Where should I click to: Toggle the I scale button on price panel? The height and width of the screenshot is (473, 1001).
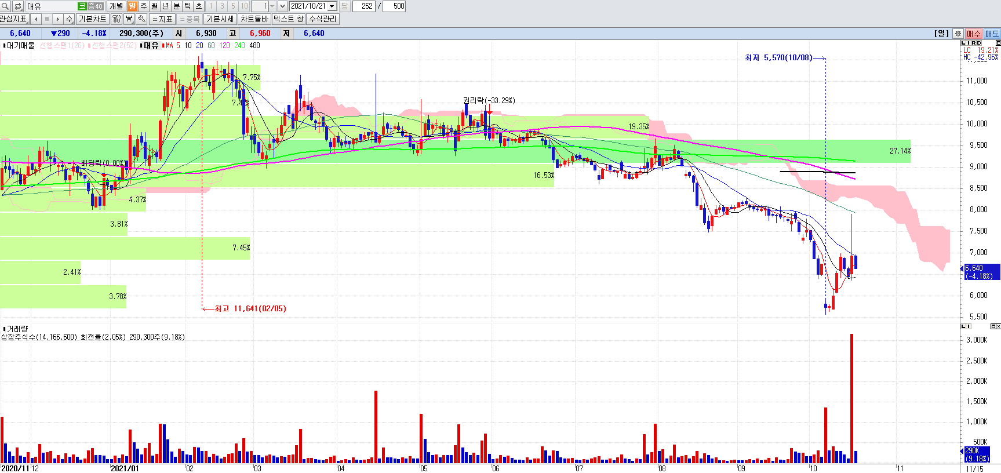tap(969, 43)
